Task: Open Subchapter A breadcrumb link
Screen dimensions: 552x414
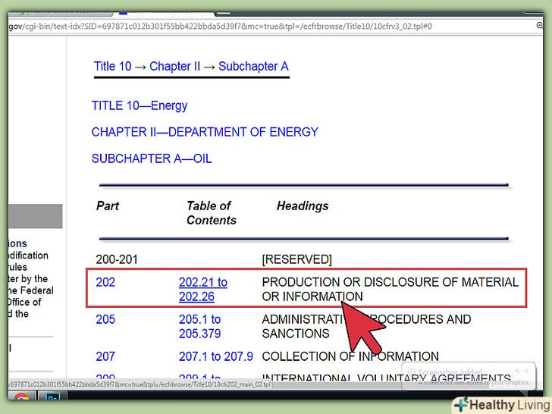Action: tap(253, 66)
